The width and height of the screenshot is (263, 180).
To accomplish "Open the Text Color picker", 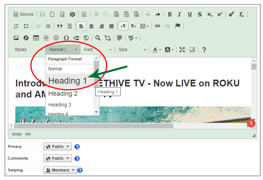I will [x=157, y=50].
